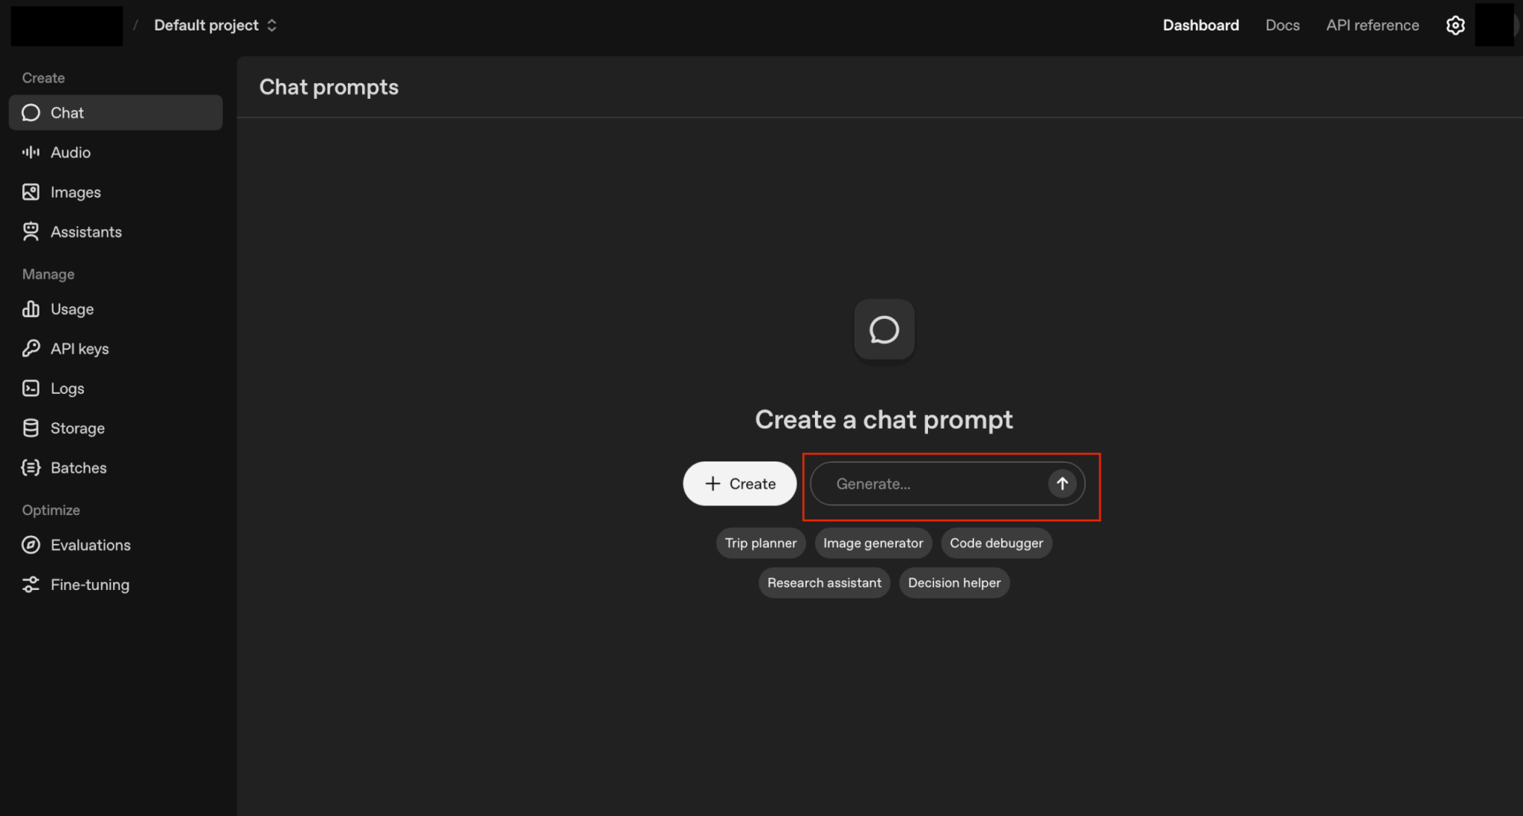
Task: Submit prompt with the up arrow button
Action: pyautogui.click(x=1062, y=484)
